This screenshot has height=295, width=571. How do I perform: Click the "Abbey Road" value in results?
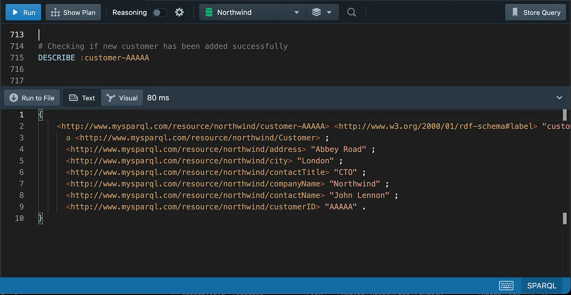coord(339,149)
